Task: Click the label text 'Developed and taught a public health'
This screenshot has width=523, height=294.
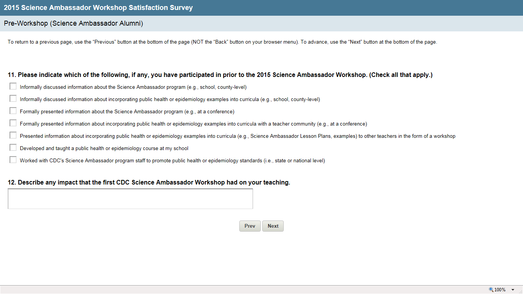Action: click(104, 149)
